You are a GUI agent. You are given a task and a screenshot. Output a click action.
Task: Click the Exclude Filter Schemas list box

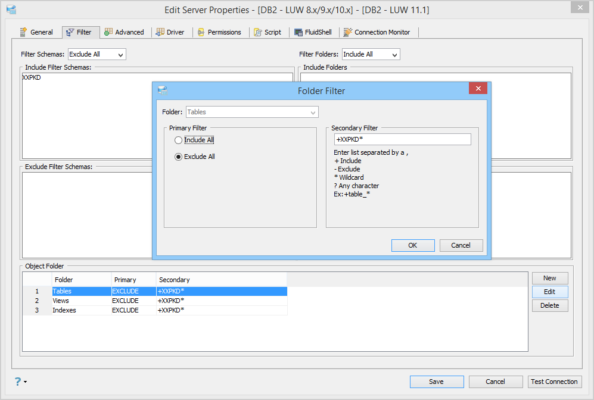(x=87, y=215)
